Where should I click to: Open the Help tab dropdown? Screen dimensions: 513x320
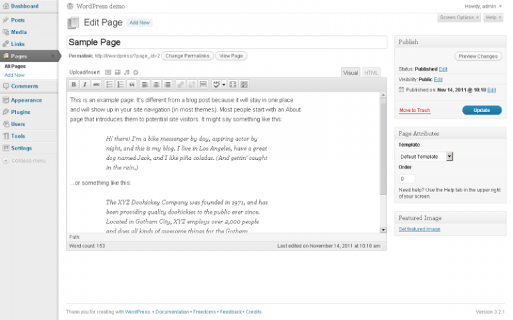pos(493,17)
